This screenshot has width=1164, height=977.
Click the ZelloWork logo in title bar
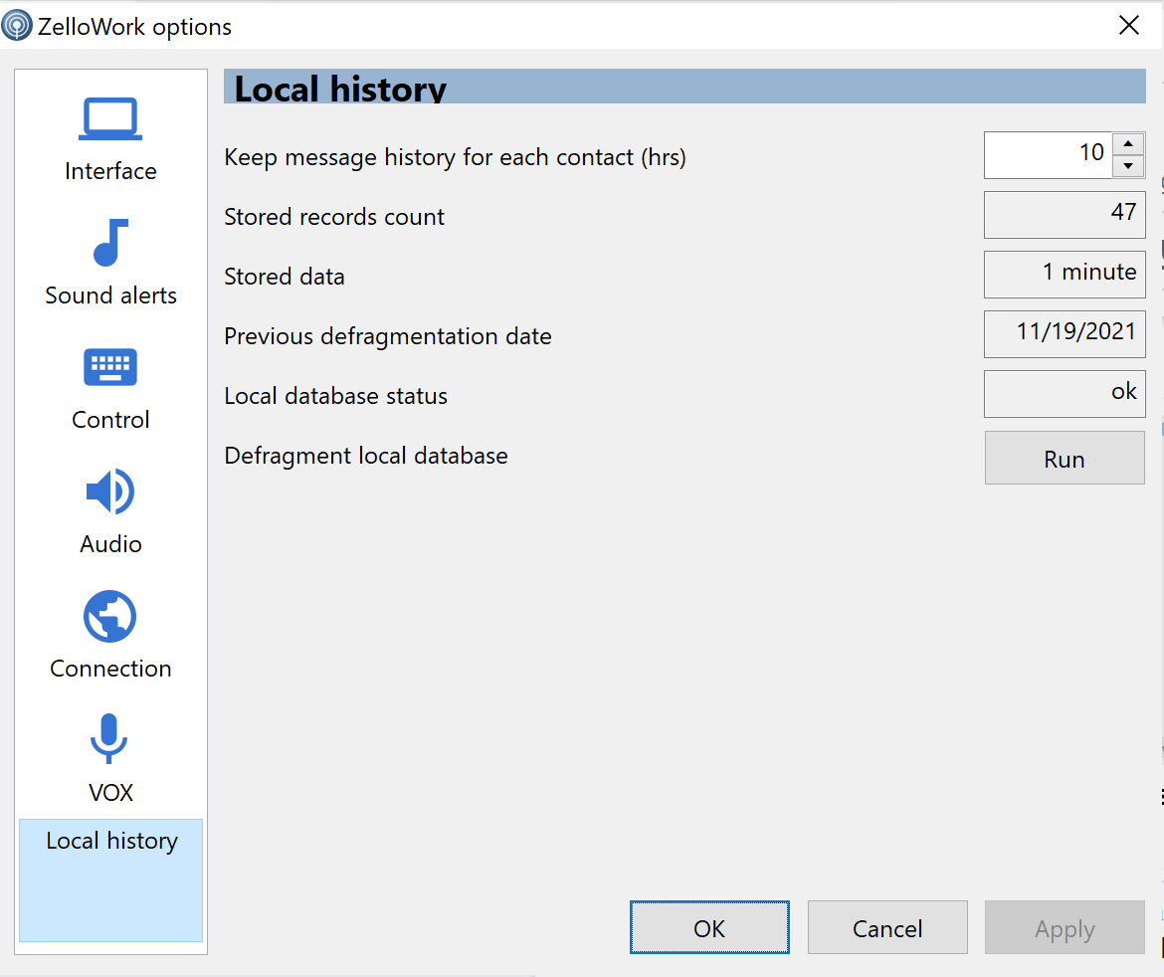coord(17,26)
